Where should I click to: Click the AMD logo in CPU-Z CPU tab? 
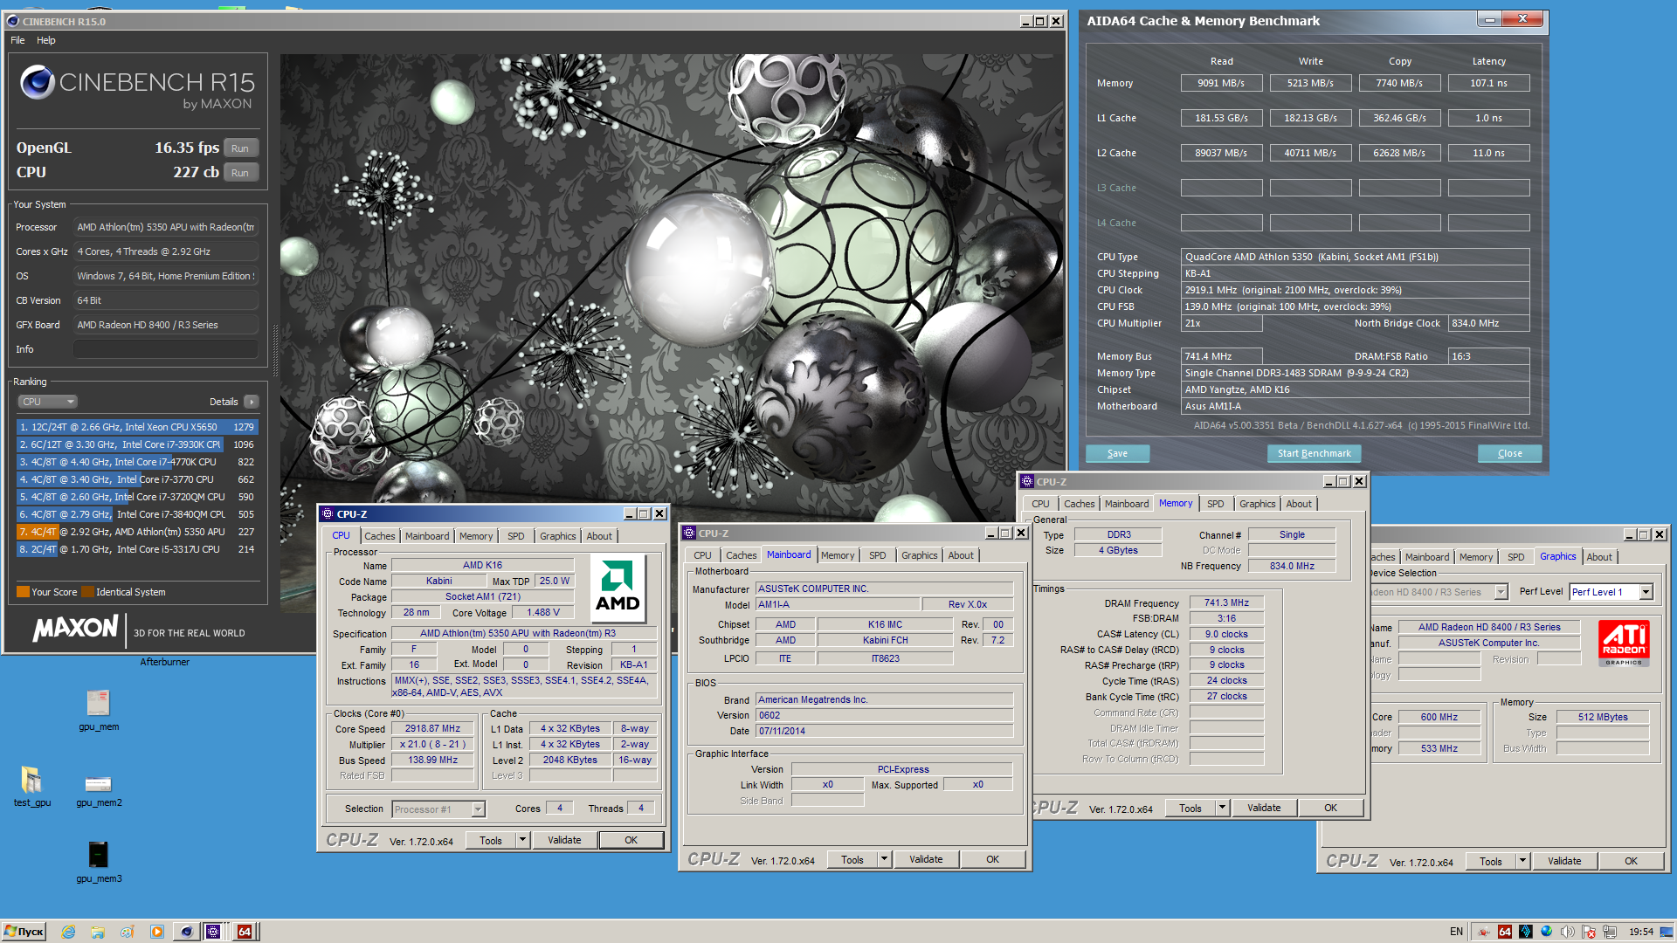618,588
